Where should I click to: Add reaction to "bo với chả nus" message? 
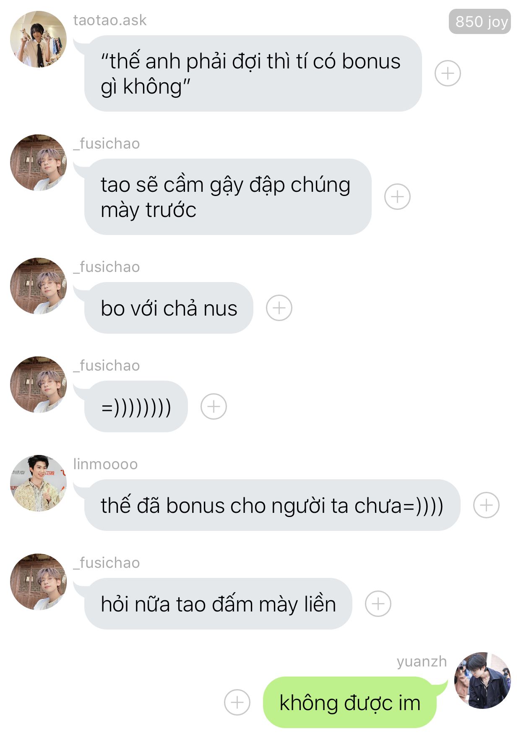pyautogui.click(x=279, y=308)
